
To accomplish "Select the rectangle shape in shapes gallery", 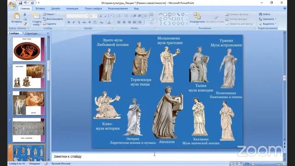I will [x=165, y=14].
